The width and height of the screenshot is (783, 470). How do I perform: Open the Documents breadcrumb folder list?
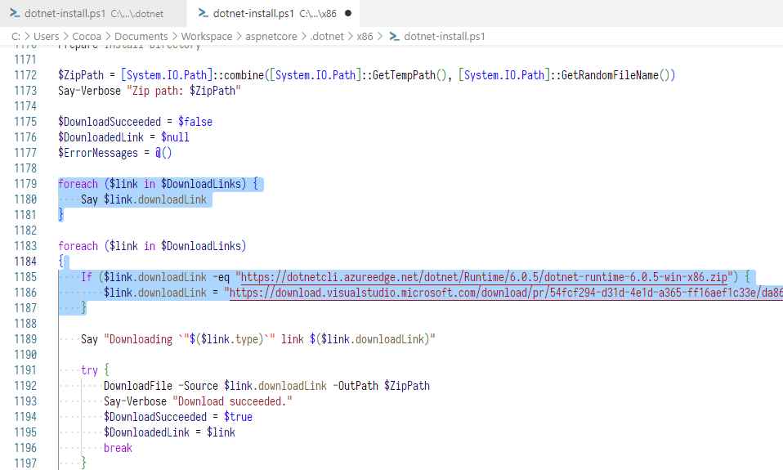pyautogui.click(x=141, y=37)
